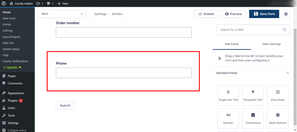Click the search magnifier icon
Image resolution: width=297 pixels, height=132 pixels.
(285, 30)
